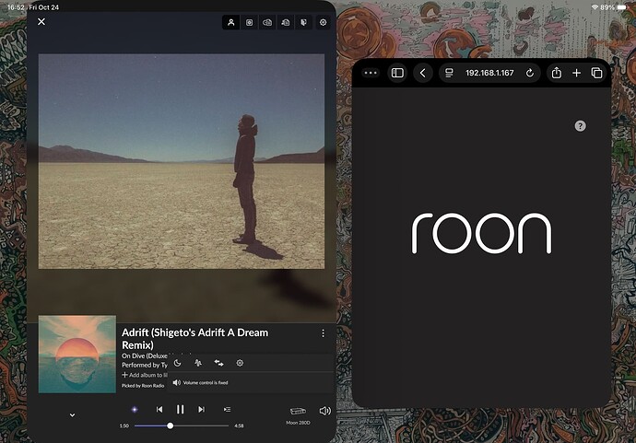Open the play queue
Screen dimensions: 636x443
tap(227, 409)
